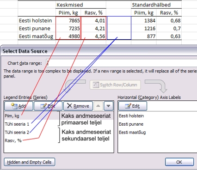The image size is (197, 170).
Task: Click the cell with value 4,56
Action: click(x=93, y=36)
